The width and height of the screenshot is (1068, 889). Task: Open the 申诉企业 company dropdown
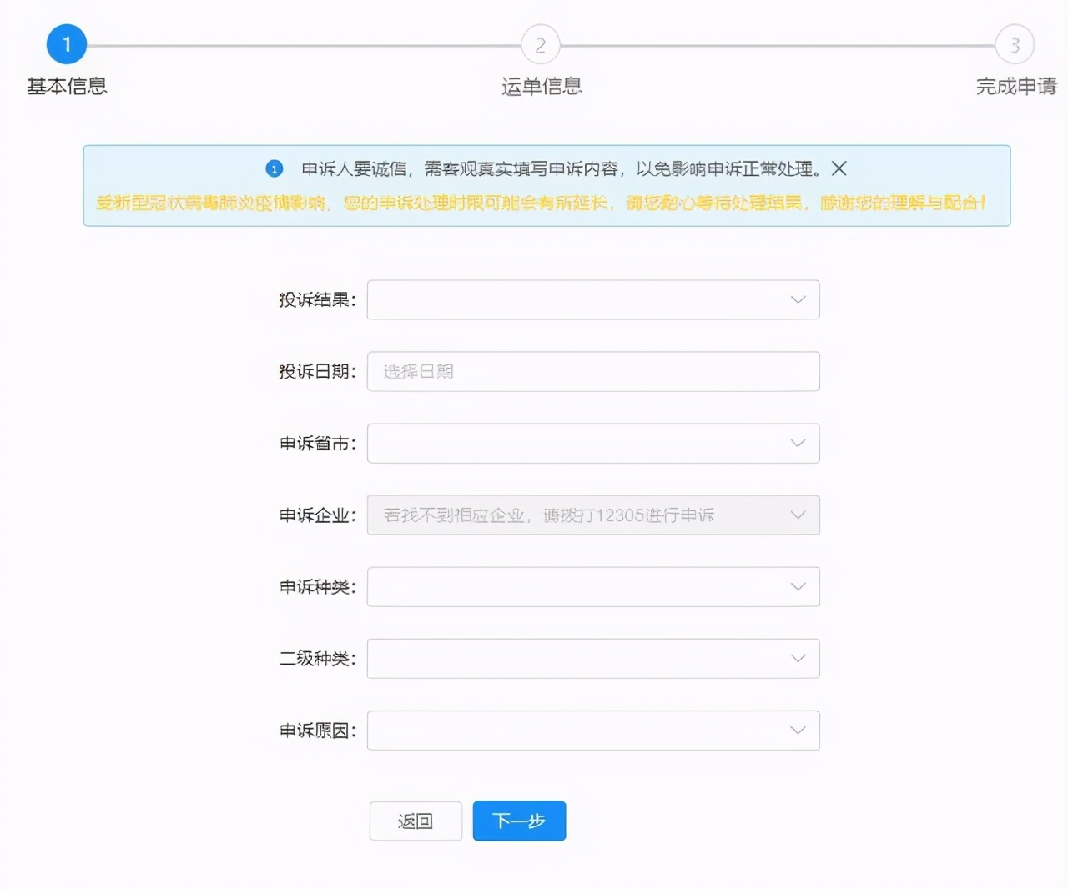point(593,515)
